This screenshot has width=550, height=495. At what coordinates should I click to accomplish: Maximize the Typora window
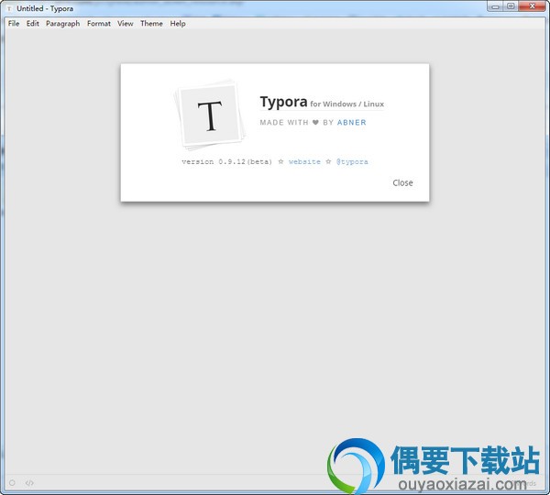(511, 6)
